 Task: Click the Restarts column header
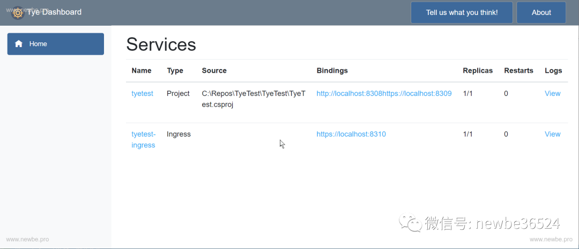click(518, 71)
